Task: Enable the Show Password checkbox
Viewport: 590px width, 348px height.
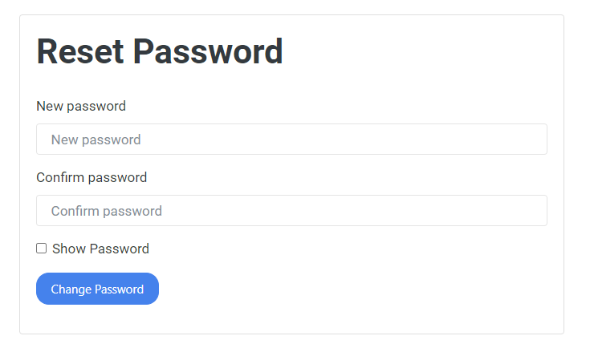Action: point(42,249)
